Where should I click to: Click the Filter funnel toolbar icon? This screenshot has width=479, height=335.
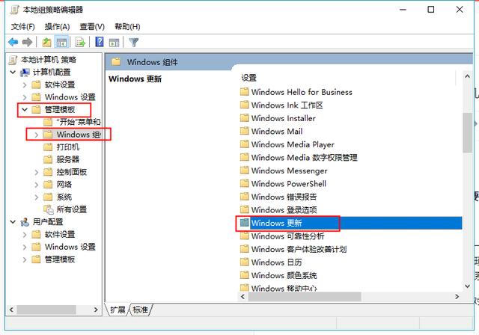click(134, 42)
